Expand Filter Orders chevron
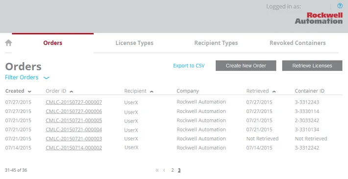The height and width of the screenshot is (179, 348). pos(47,78)
